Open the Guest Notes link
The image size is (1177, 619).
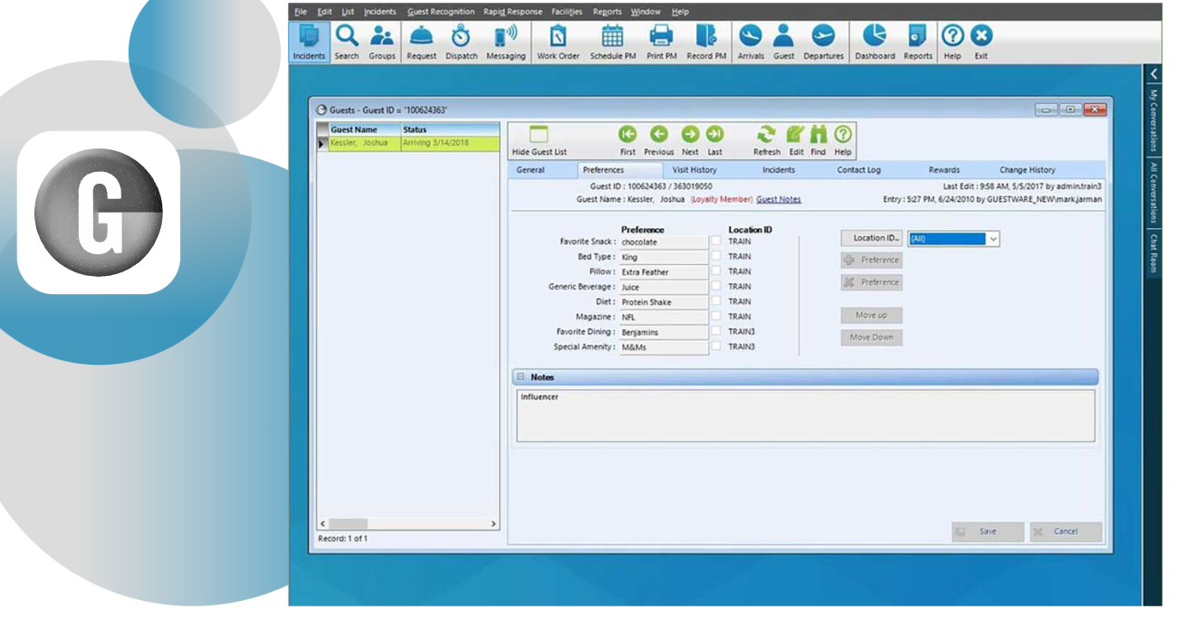[x=779, y=199]
